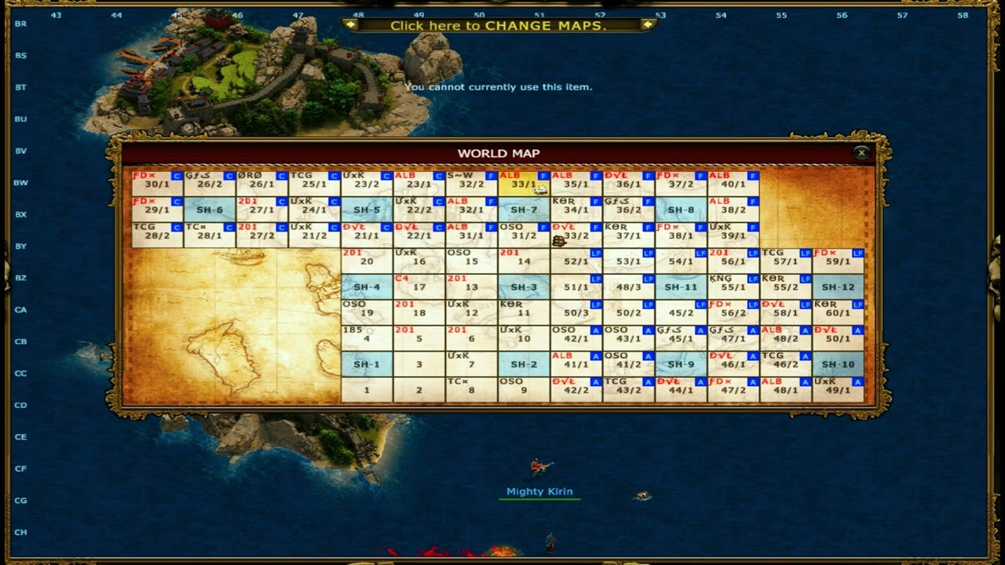
Task: Select map 16 on the world map
Action: point(419,261)
